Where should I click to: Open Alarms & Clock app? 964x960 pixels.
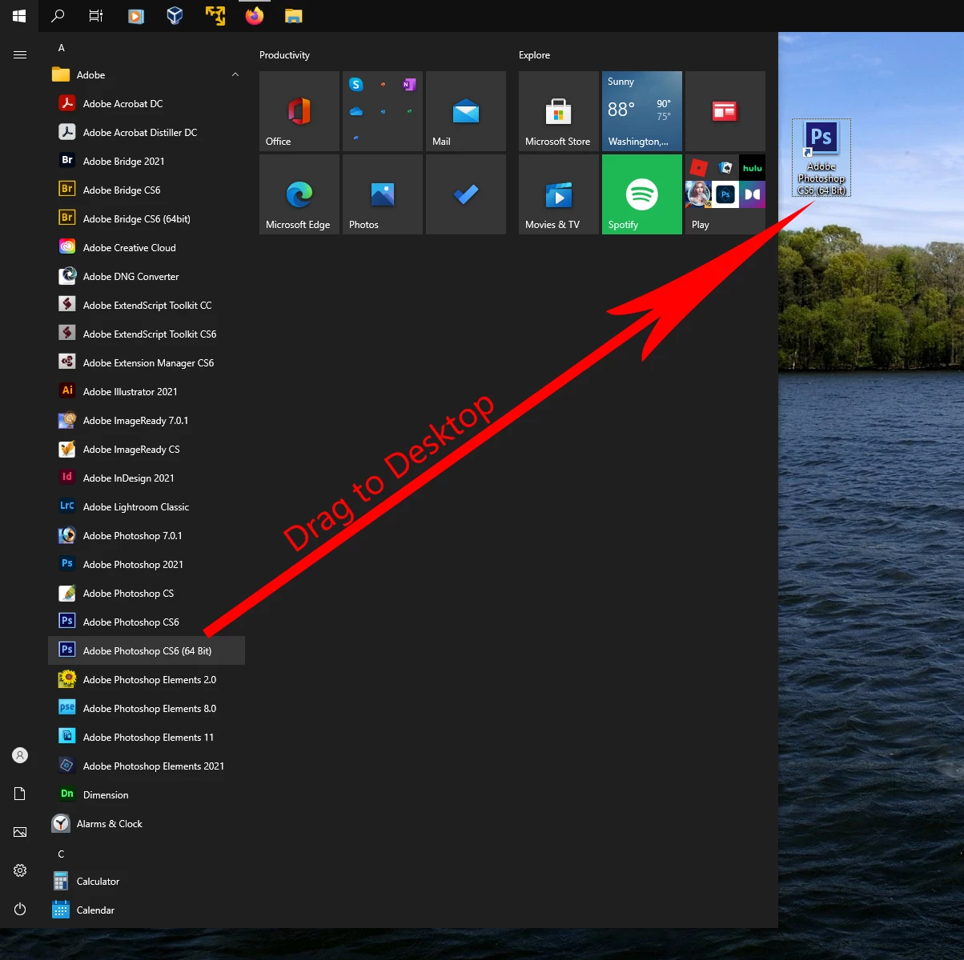tap(147, 824)
